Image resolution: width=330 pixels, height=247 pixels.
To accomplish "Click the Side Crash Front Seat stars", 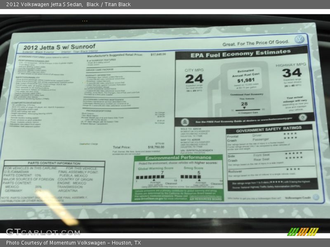I will pyautogui.click(x=293, y=153).
